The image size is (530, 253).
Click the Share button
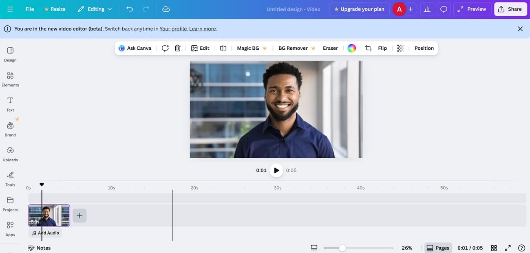[510, 9]
